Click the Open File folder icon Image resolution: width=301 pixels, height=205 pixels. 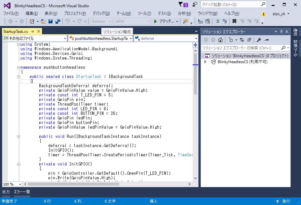pyautogui.click(x=43, y=21)
